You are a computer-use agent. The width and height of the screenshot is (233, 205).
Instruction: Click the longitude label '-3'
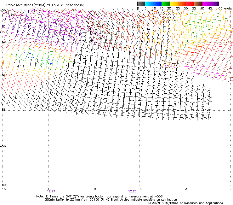tap(185, 189)
